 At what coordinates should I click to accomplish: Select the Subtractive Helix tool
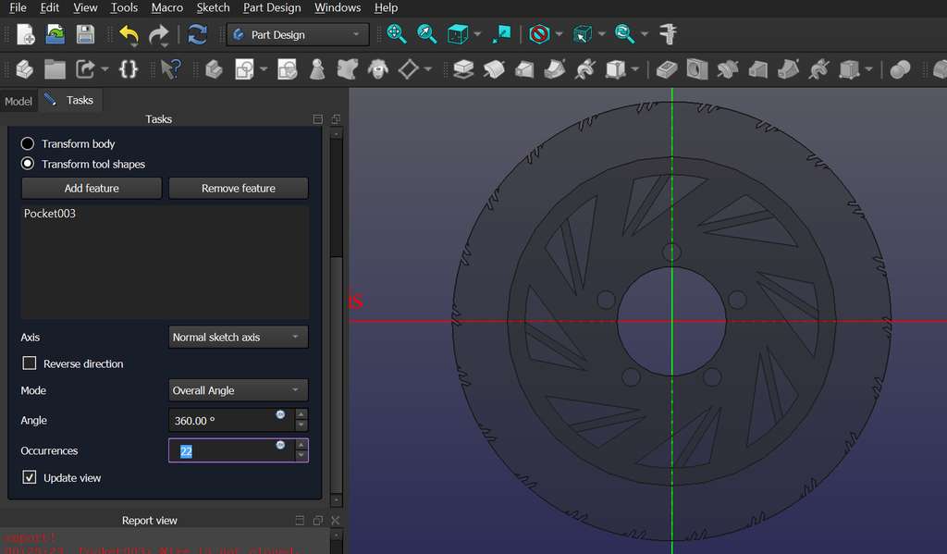(819, 69)
